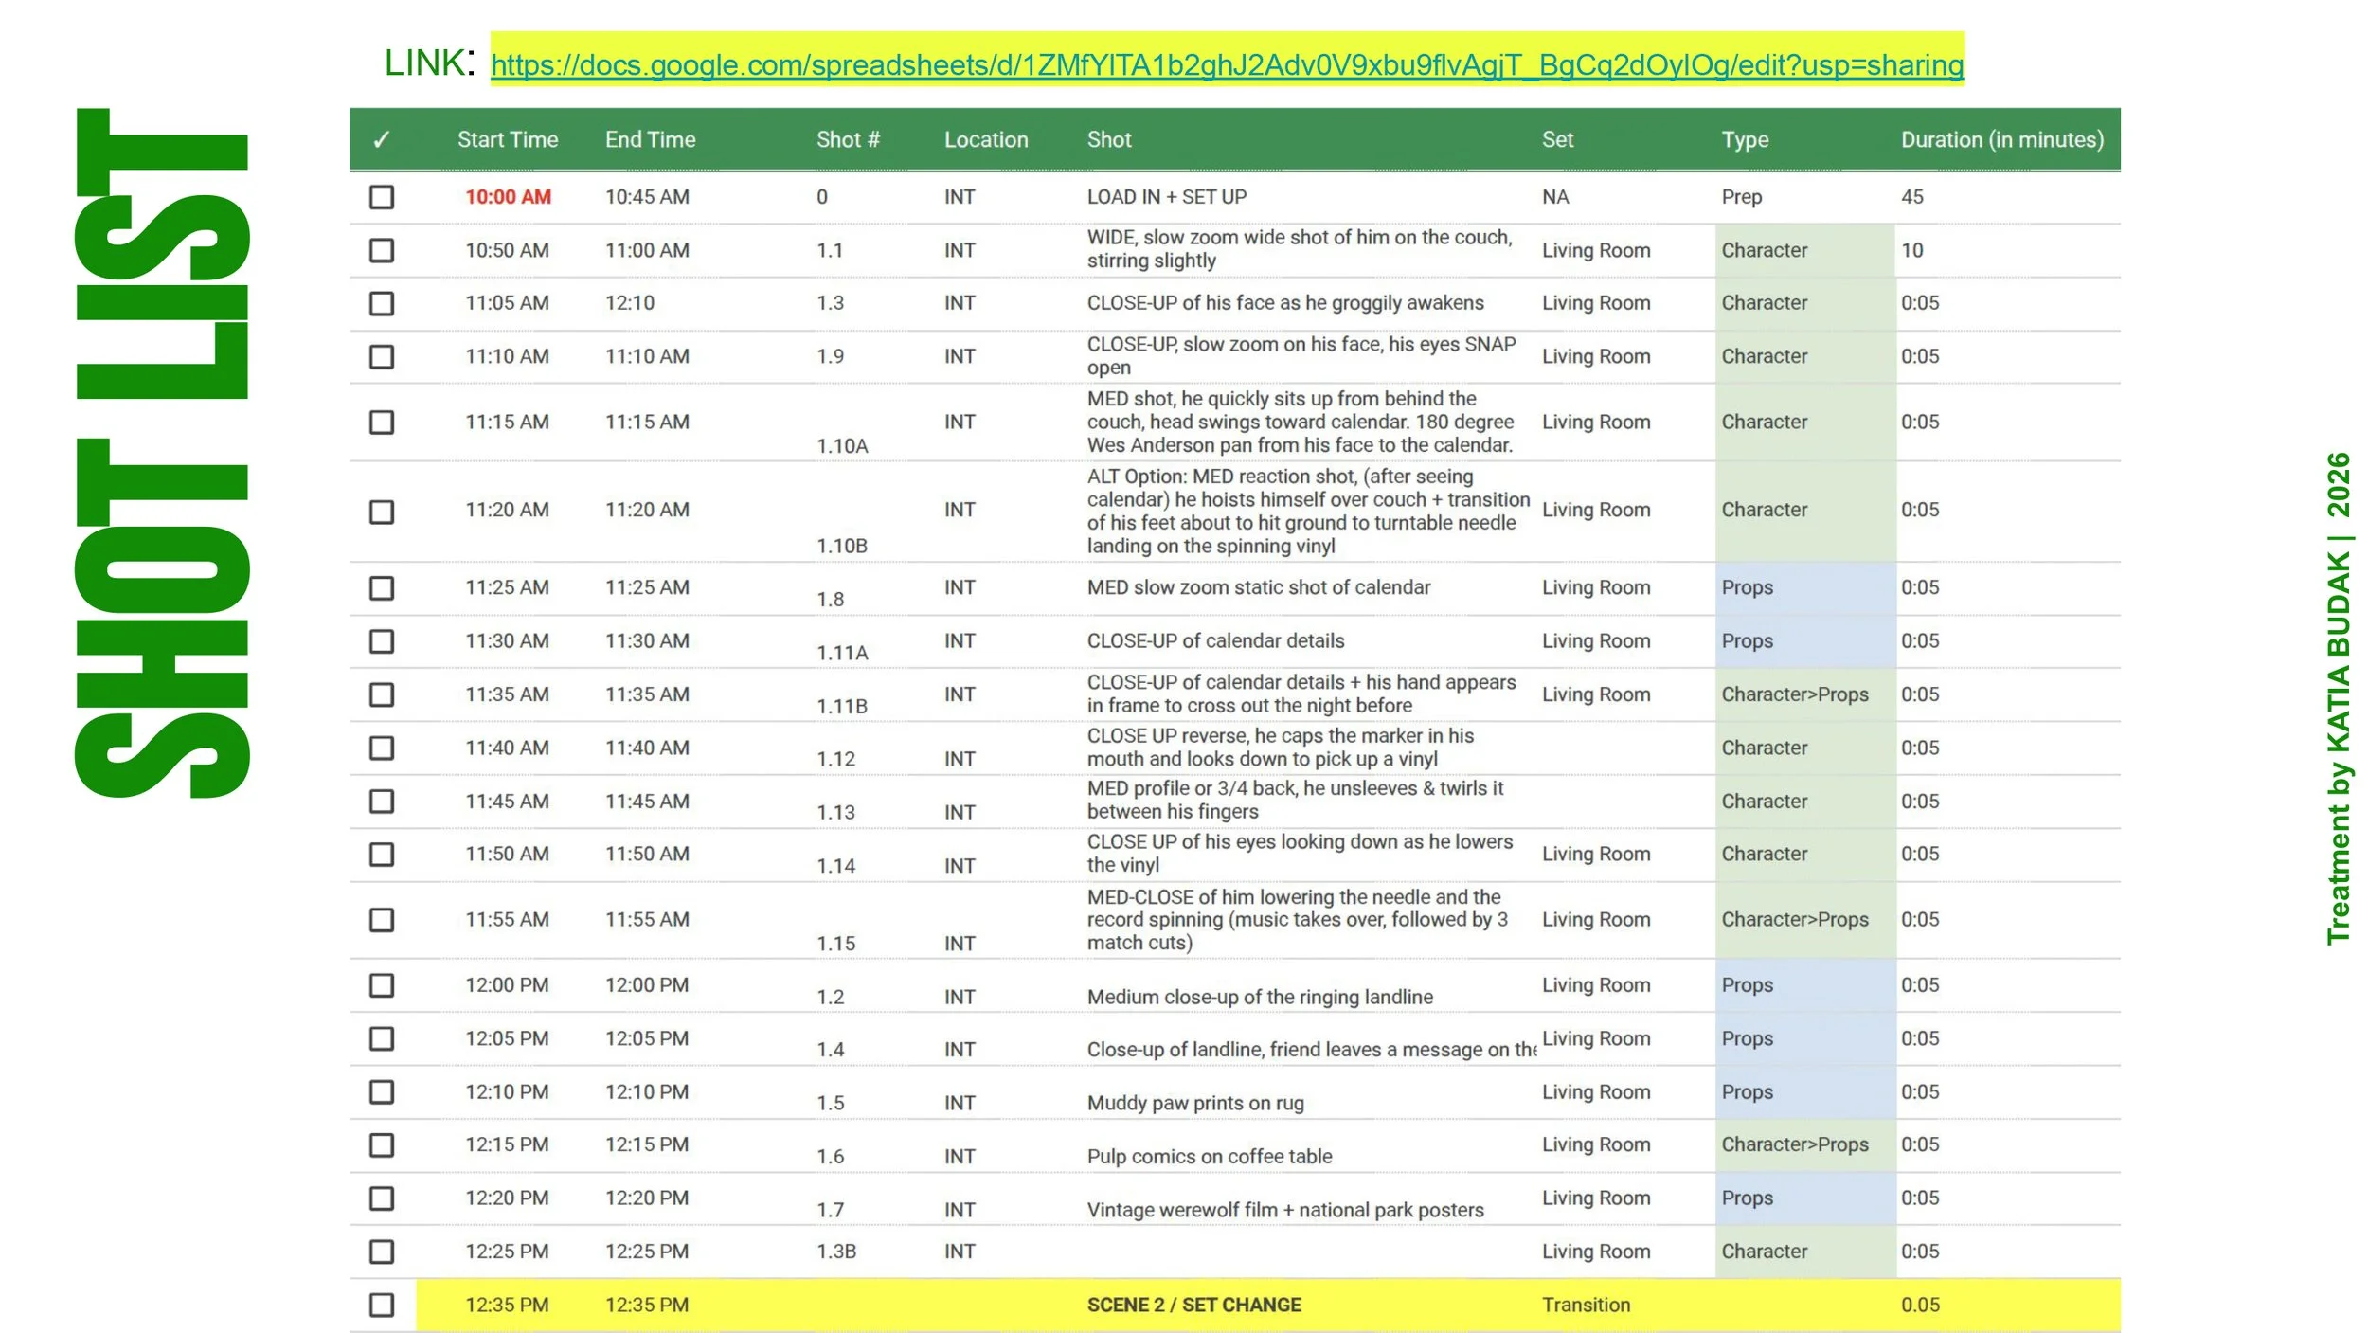Mark shot 1.14 eyes lowering vinyl as done
Screen dimensions: 2368x1333
click(382, 854)
